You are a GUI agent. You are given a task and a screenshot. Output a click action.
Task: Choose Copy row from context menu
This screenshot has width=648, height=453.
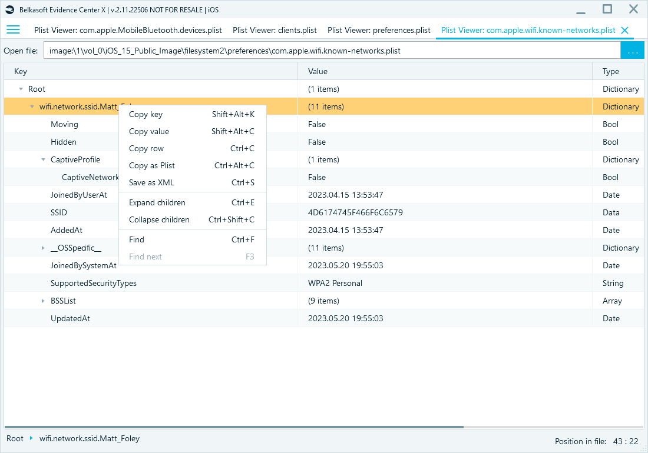click(192, 148)
